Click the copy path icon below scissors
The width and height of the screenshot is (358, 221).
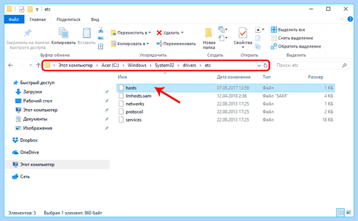click(x=101, y=38)
